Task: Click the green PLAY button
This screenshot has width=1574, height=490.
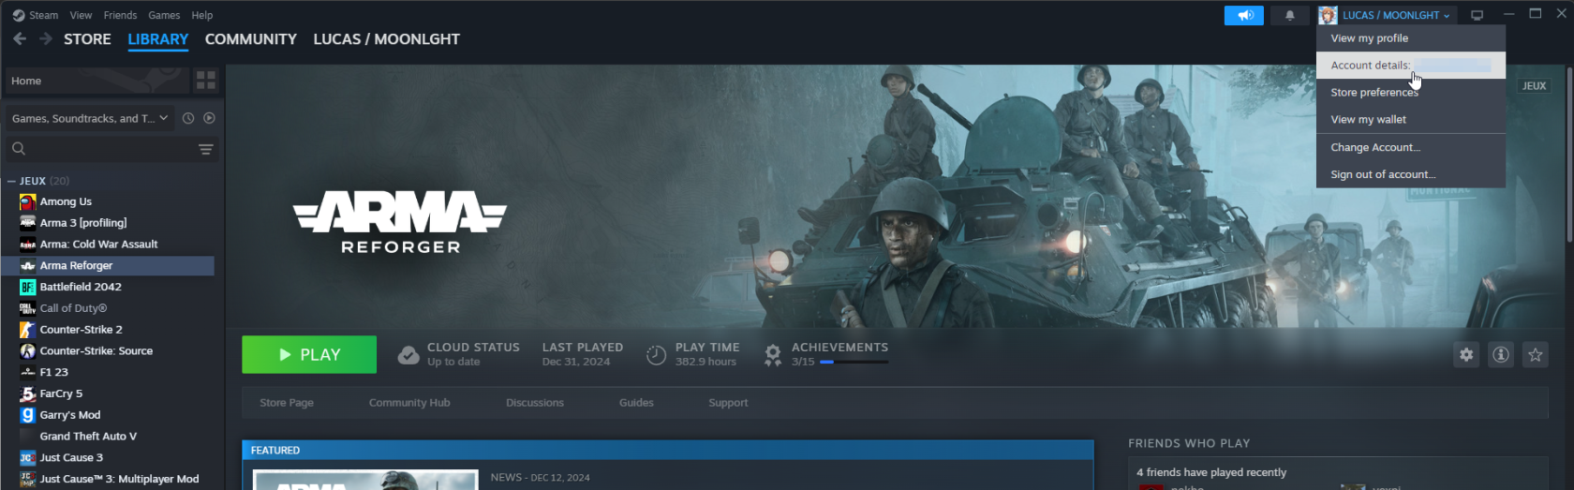Action: [309, 355]
